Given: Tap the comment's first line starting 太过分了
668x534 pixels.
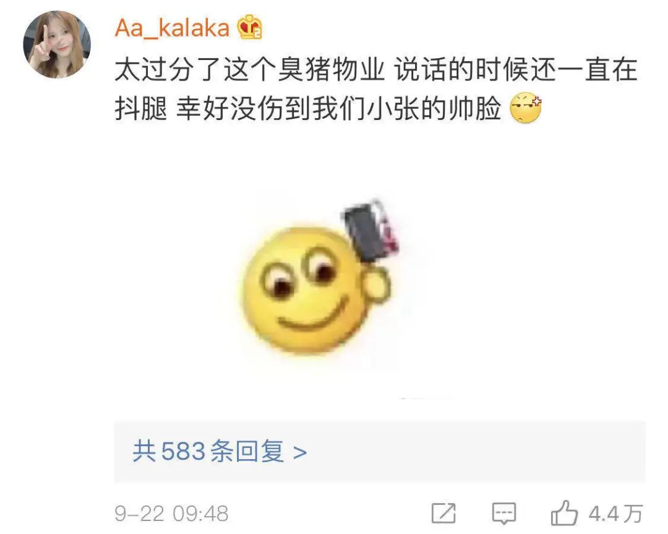Looking at the screenshot, I should click(376, 69).
